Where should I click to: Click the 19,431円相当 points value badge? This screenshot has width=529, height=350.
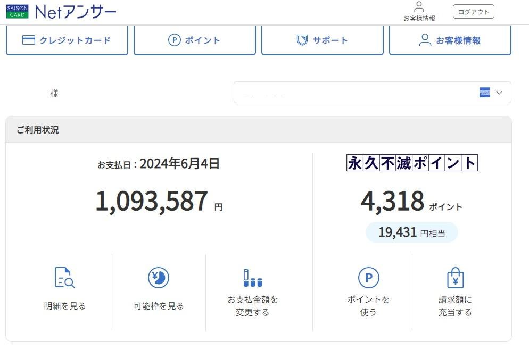pos(411,232)
